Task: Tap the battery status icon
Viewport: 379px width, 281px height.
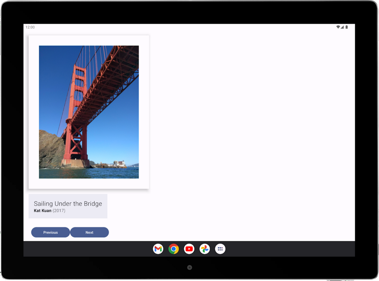Action: click(x=347, y=27)
